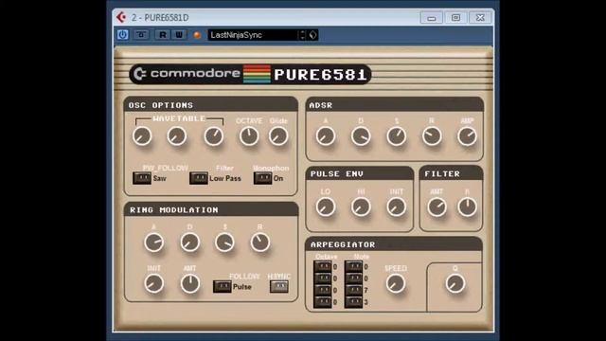Click the Ring Modulation AMT knob
Image resolution: width=606 pixels, height=341 pixels.
coord(189,283)
